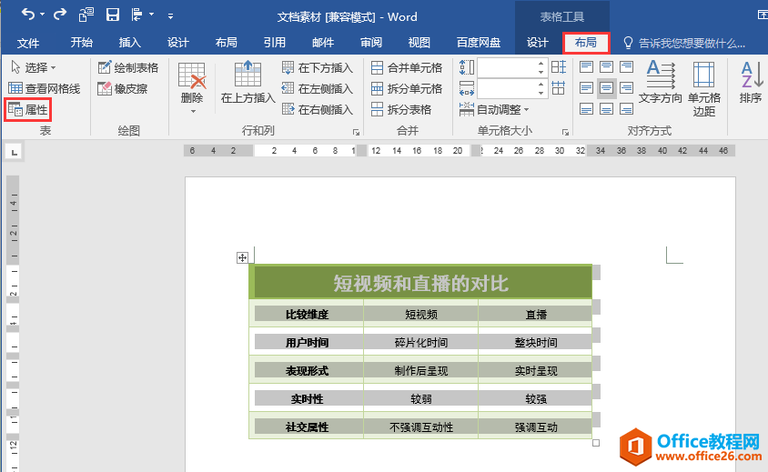The height and width of the screenshot is (472, 768).
Task: Click the table move handle
Action: (x=242, y=257)
